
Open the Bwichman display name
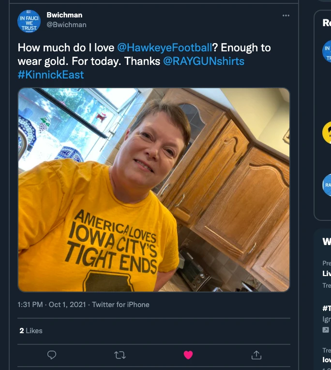(x=64, y=15)
